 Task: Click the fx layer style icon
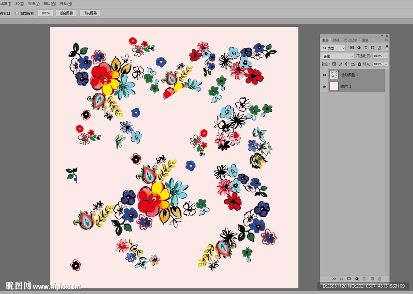click(x=342, y=279)
